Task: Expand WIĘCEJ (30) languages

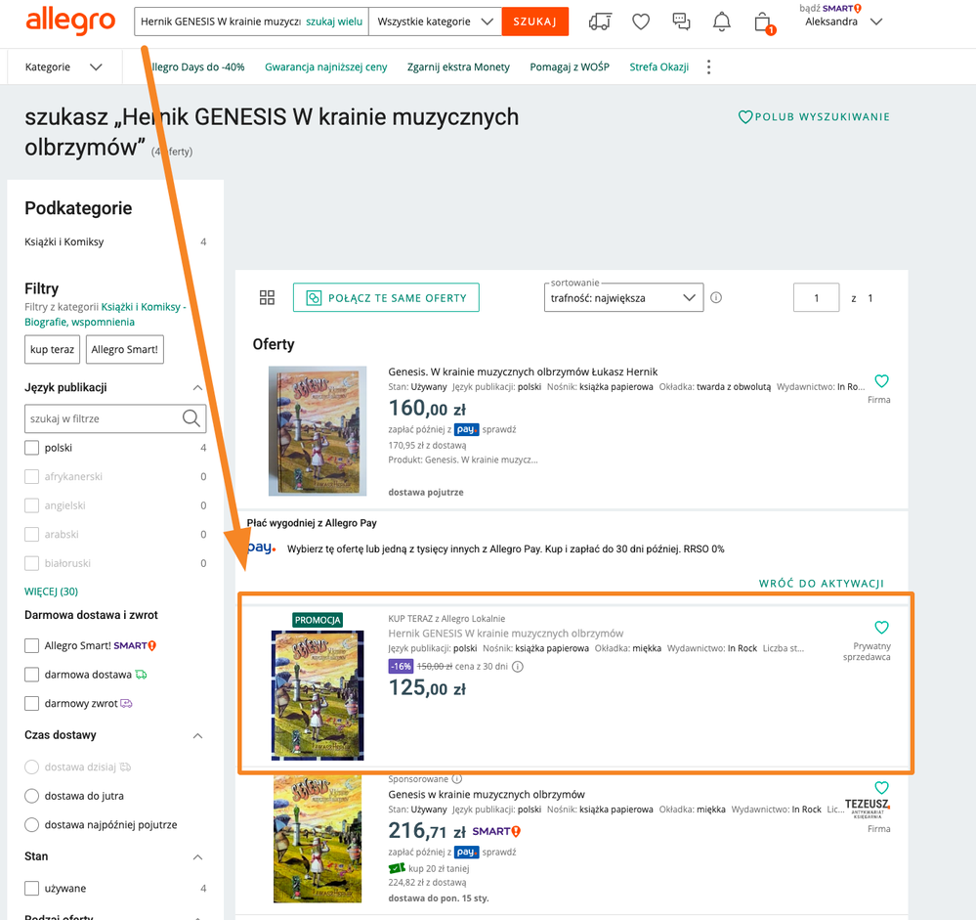Action: pyautogui.click(x=51, y=591)
